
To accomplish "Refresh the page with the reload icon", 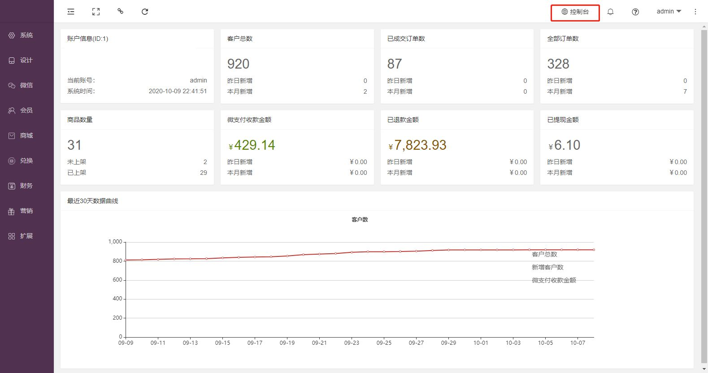I will click(x=145, y=12).
